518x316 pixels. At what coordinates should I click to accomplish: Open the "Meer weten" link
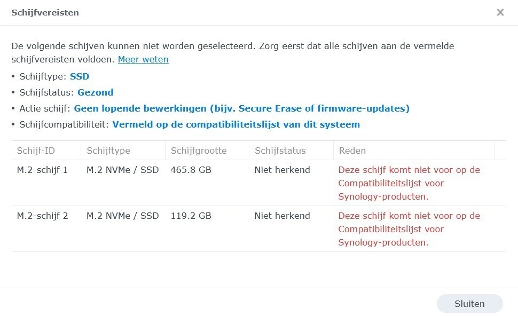tap(143, 59)
